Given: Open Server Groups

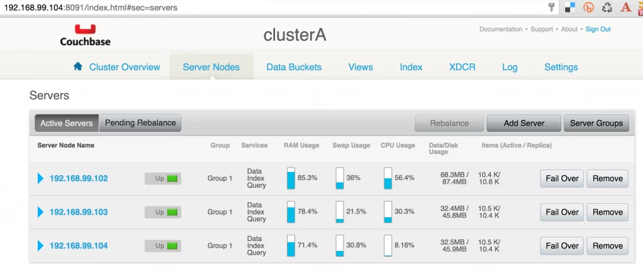Looking at the screenshot, I should click(x=597, y=123).
